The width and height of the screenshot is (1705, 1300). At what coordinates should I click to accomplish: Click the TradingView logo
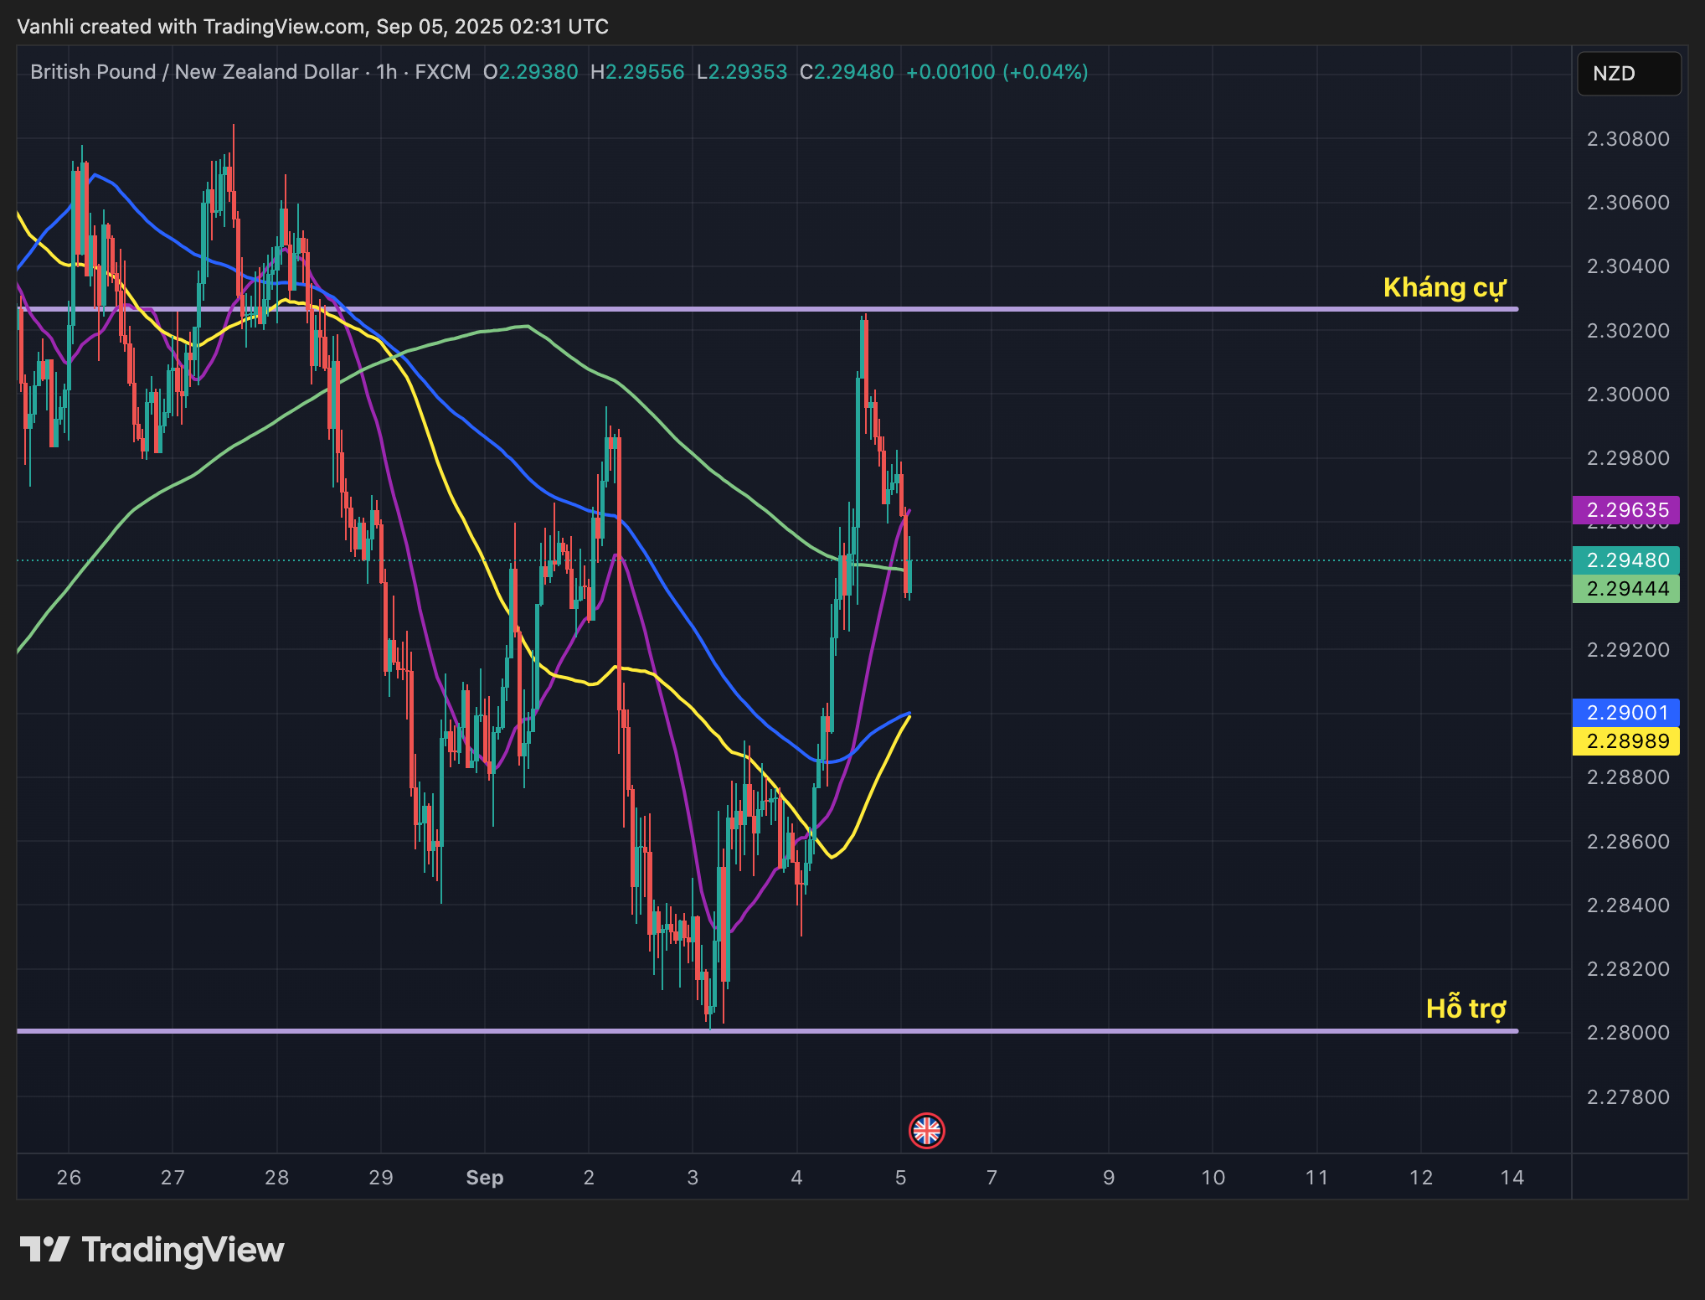pyautogui.click(x=152, y=1250)
